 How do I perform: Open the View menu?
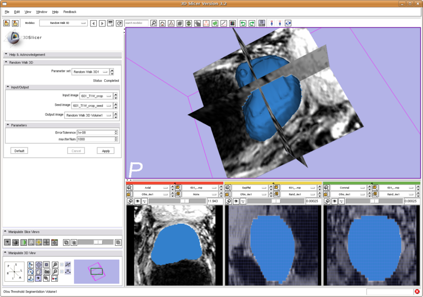pyautogui.click(x=28, y=12)
